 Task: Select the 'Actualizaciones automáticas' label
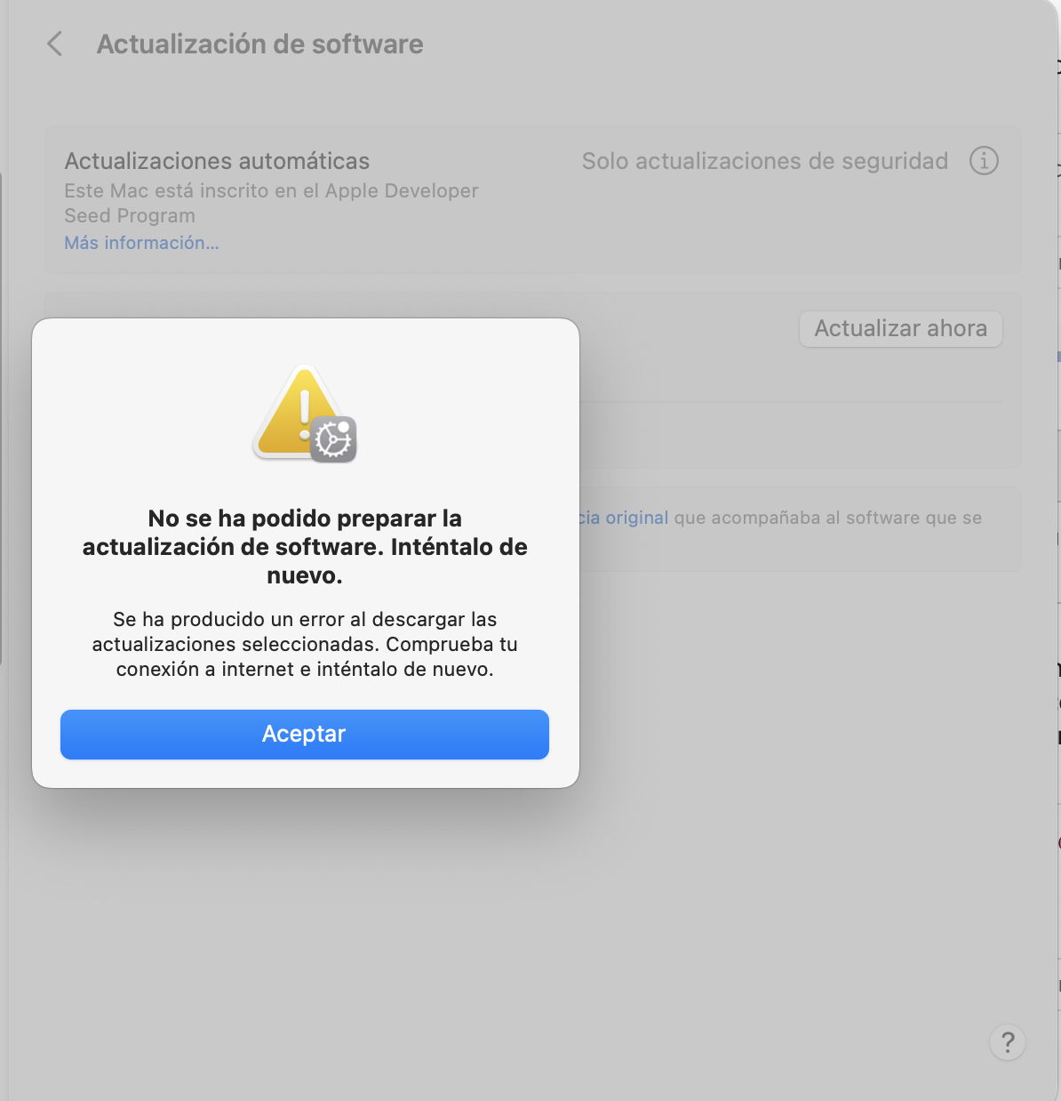(217, 161)
